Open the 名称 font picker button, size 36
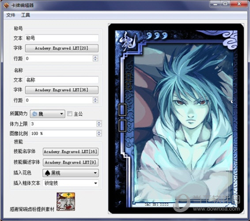Viewport: 250px width, 221px height. [x=62, y=90]
